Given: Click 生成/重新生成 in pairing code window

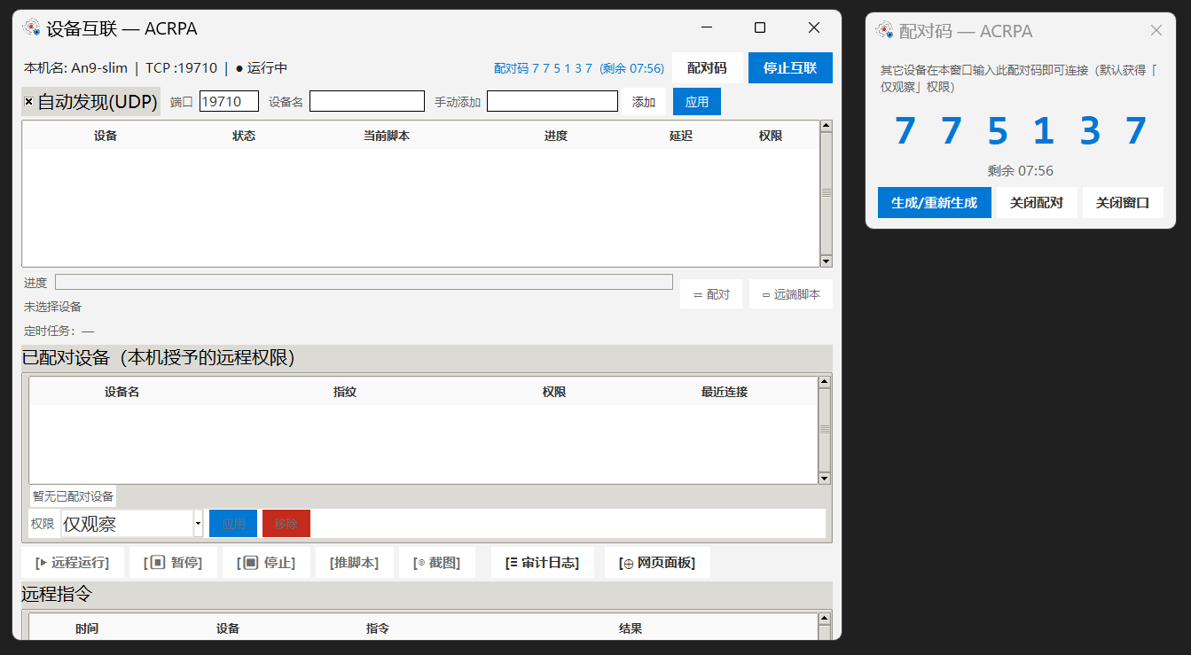Looking at the screenshot, I should pyautogui.click(x=935, y=202).
